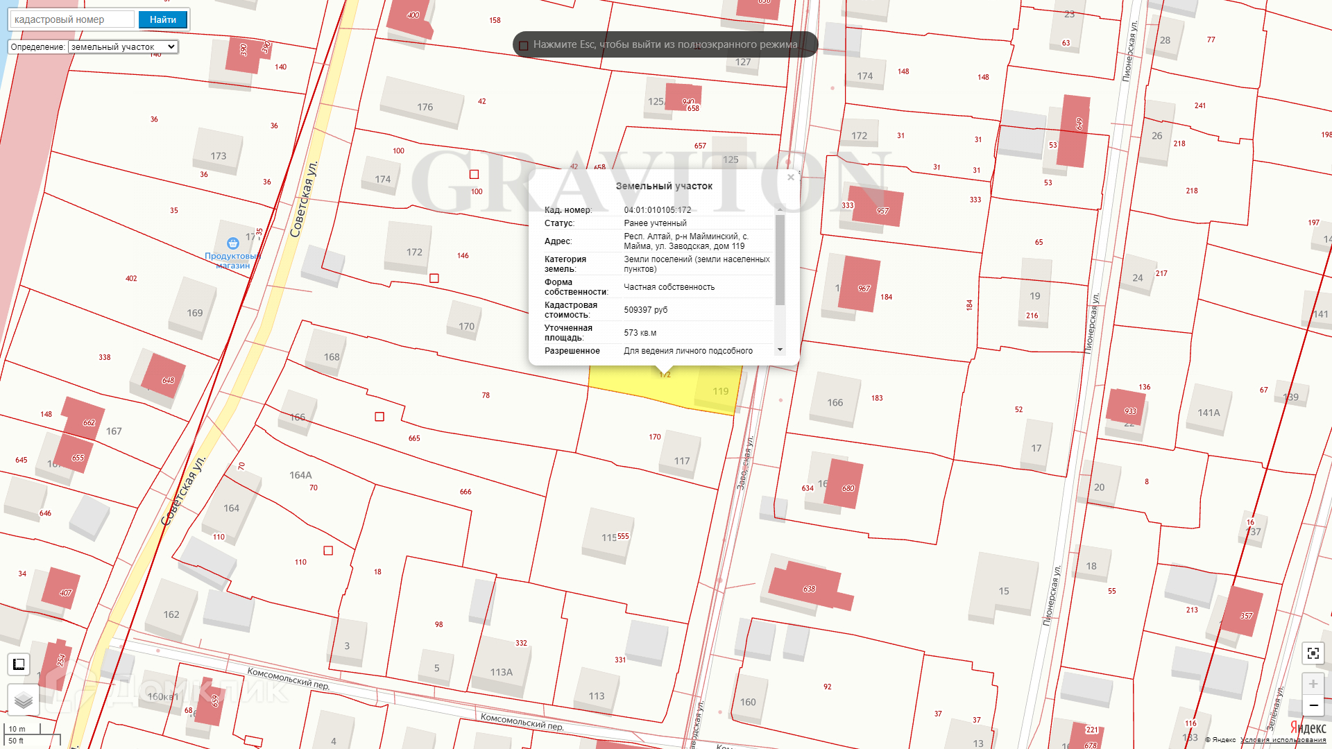The image size is (1332, 749).
Task: Toggle fullscreen map mode button
Action: (1313, 653)
